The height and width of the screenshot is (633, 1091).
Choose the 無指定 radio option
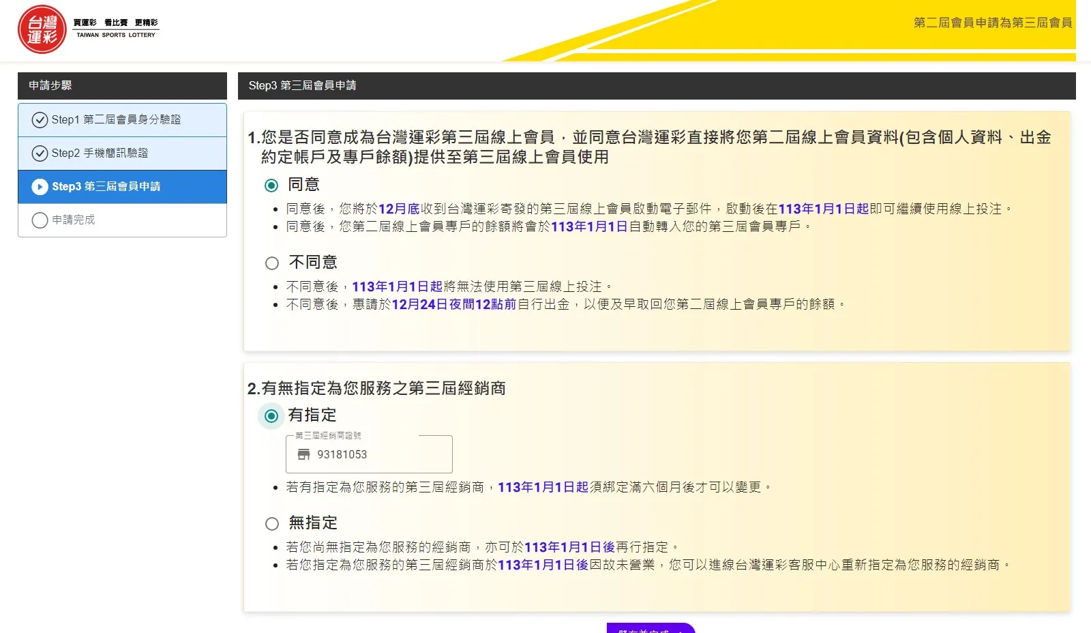pyautogui.click(x=272, y=524)
